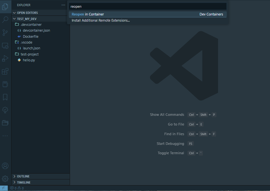Image resolution: width=270 pixels, height=191 pixels.
Task: Select Reopen in Container command
Action: pos(147,14)
